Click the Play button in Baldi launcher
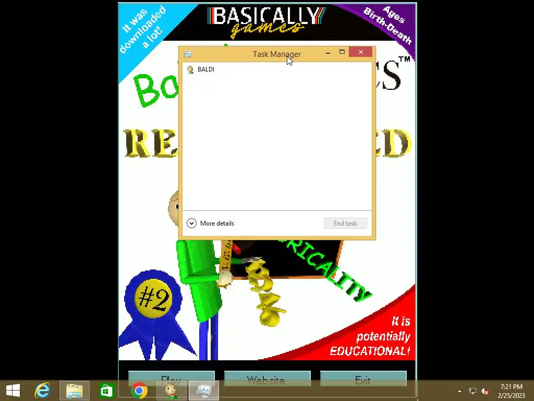534x401 pixels. pos(171,379)
